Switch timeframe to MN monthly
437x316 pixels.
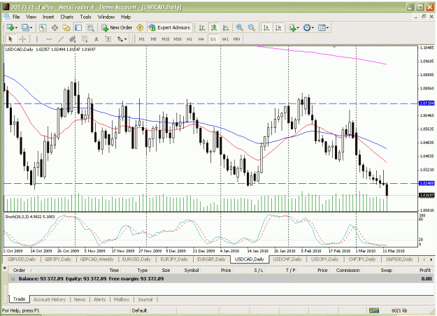pos(236,39)
